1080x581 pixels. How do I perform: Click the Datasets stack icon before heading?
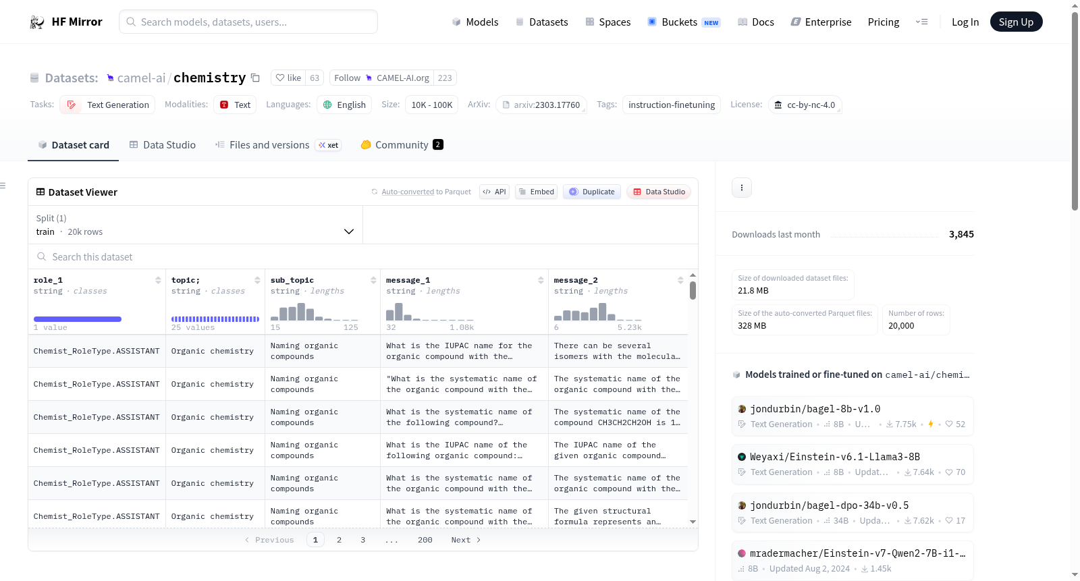[34, 78]
